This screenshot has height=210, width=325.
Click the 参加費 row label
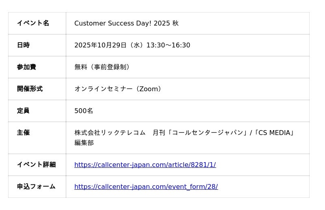pos(26,67)
